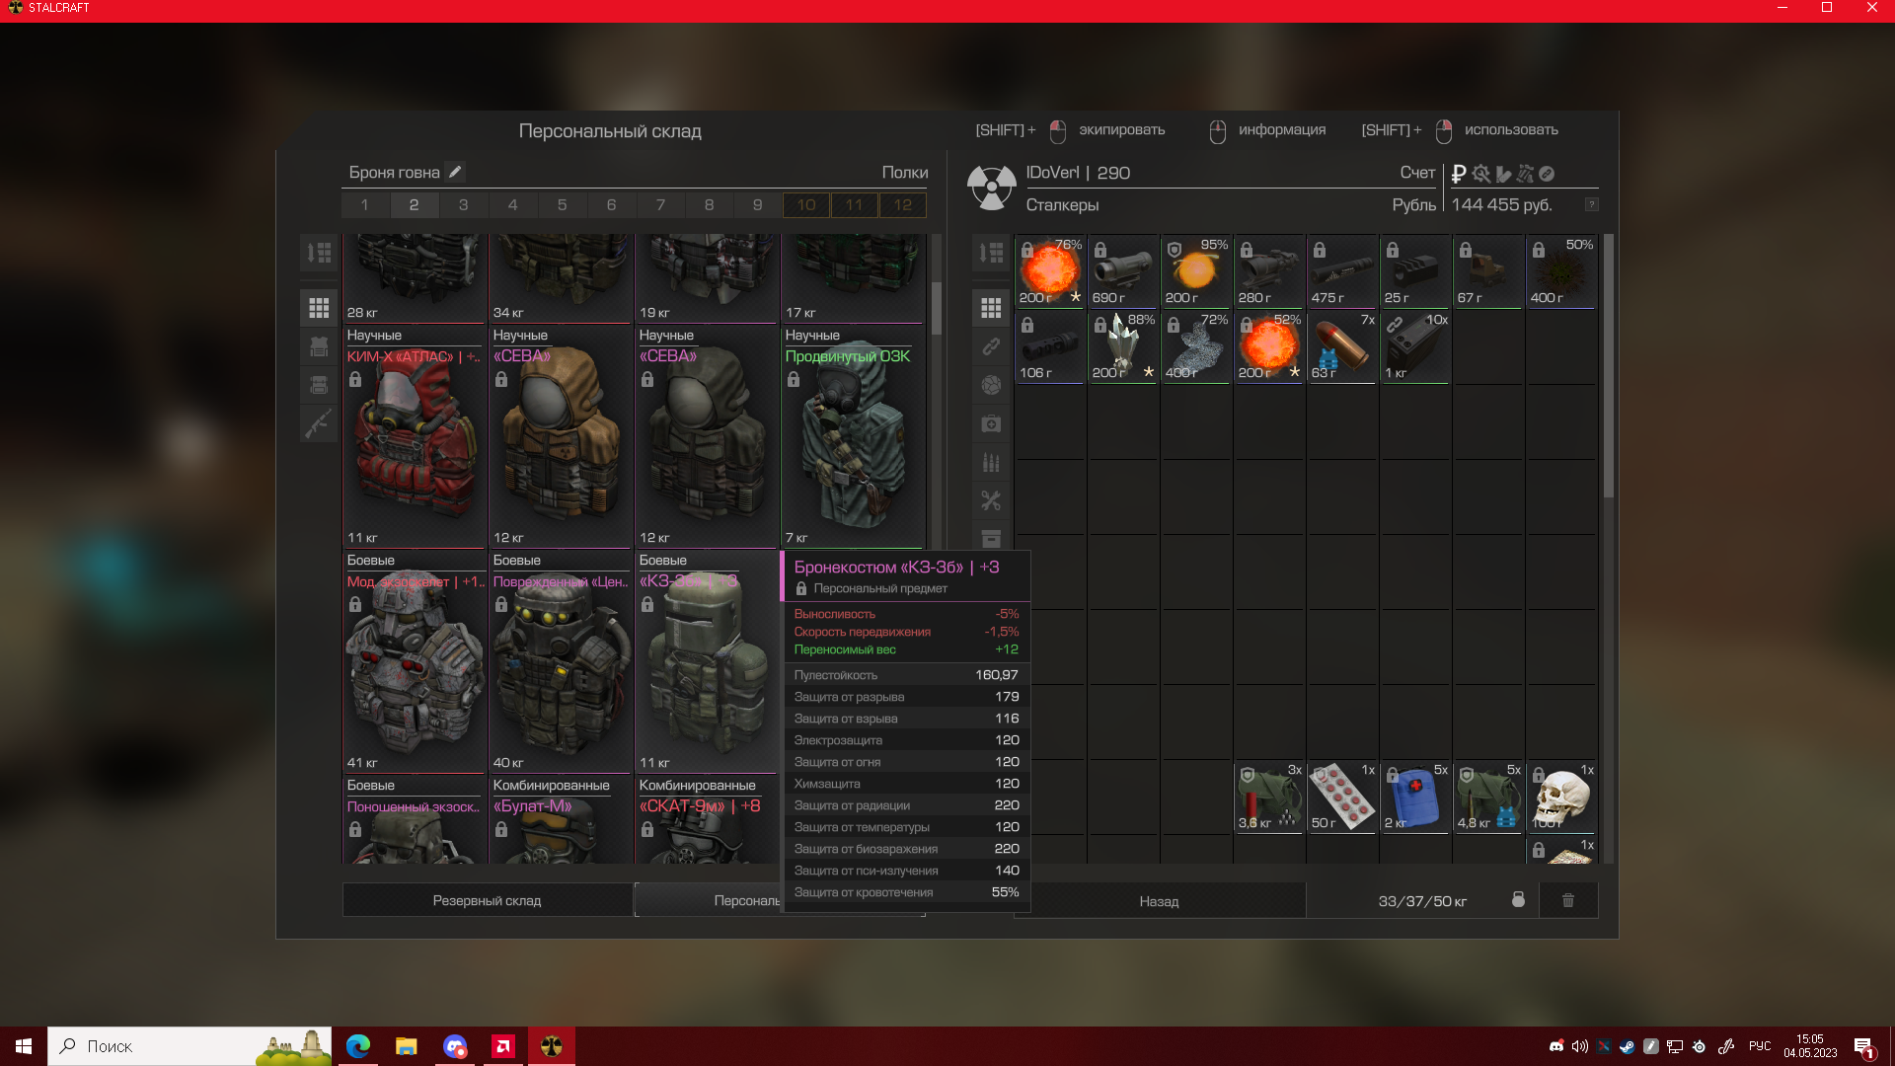Filter the inventory by ammunition bullets icon
Viewport: 1895px width, 1066px height.
click(x=991, y=462)
